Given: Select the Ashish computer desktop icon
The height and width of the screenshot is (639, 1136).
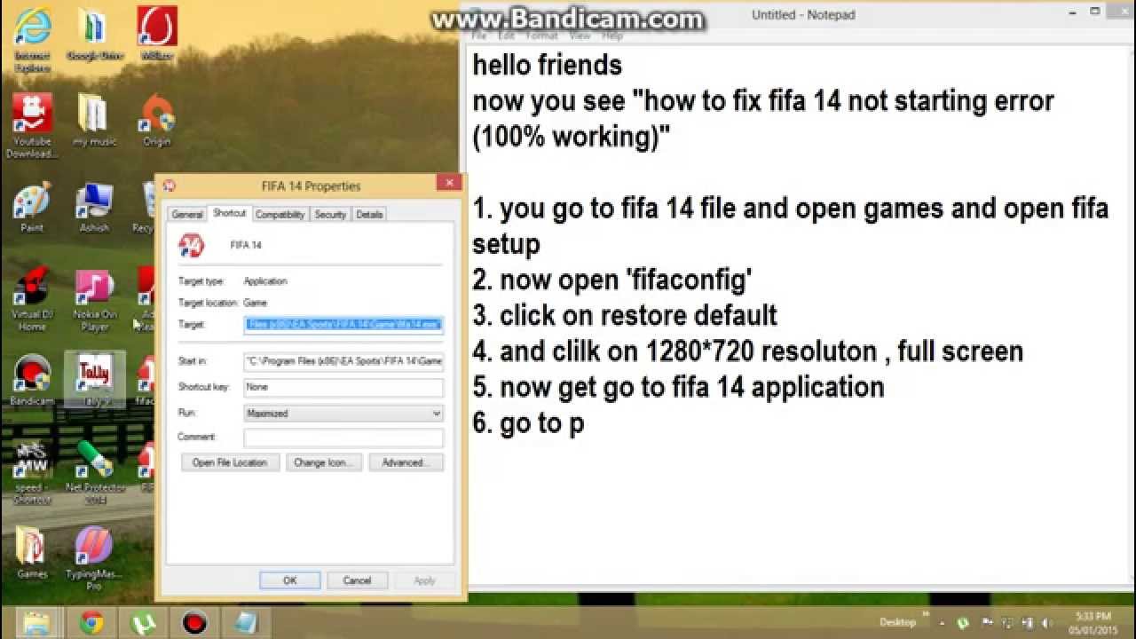Looking at the screenshot, I should (94, 206).
